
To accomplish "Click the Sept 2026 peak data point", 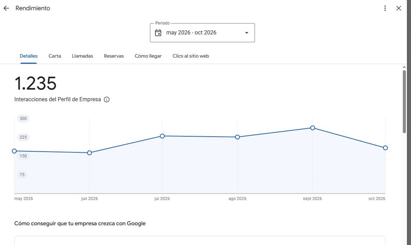I will point(313,128).
